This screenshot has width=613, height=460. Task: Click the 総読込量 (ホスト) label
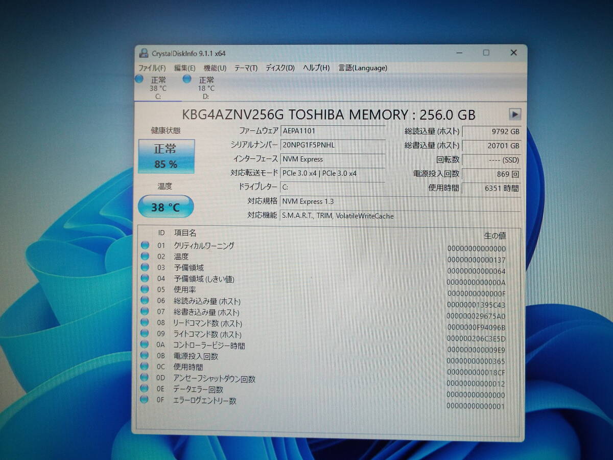click(432, 131)
